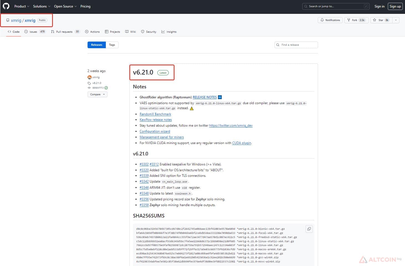
Task: Click the Sign in link
Action: click(x=379, y=6)
